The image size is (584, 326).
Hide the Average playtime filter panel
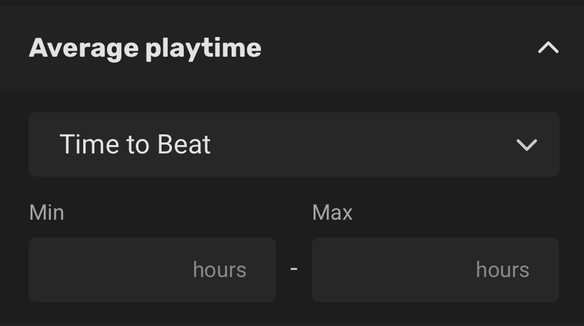547,48
